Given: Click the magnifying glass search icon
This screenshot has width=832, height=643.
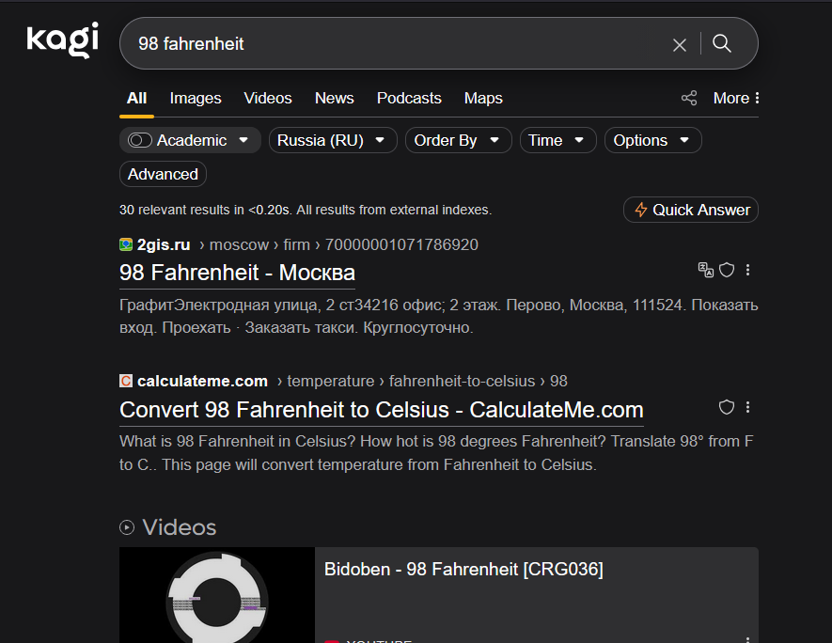Looking at the screenshot, I should click(722, 43).
